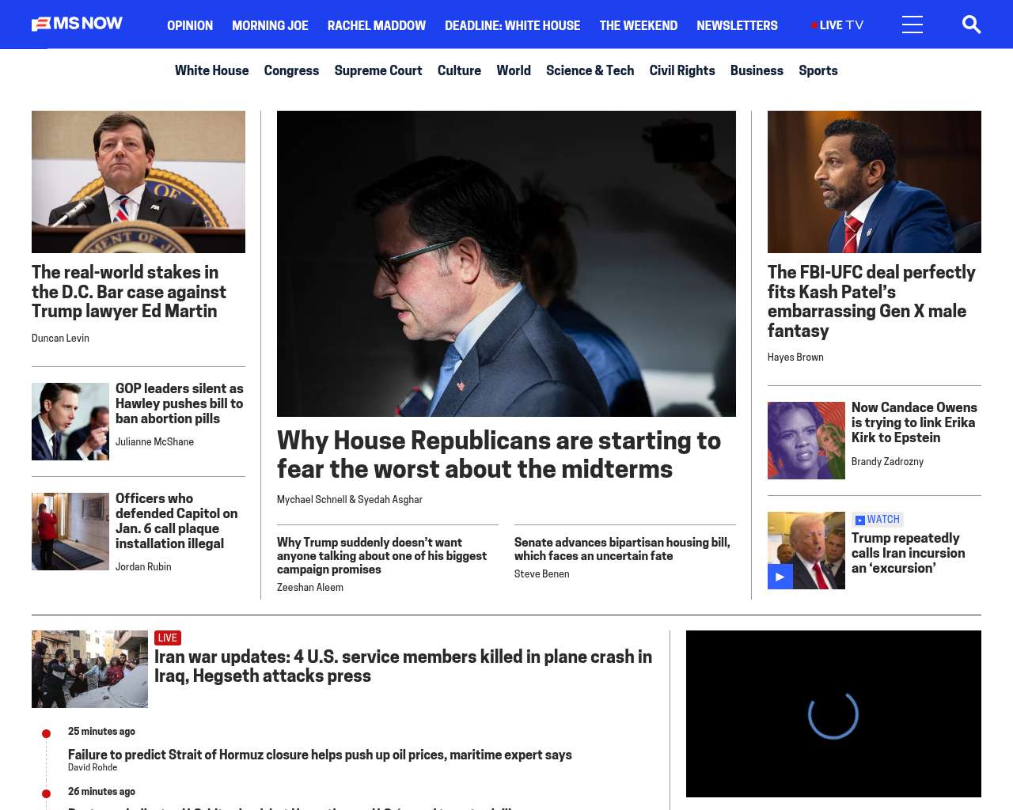The image size is (1013, 810).
Task: Read House Republicans midterms headline
Action: [499, 455]
